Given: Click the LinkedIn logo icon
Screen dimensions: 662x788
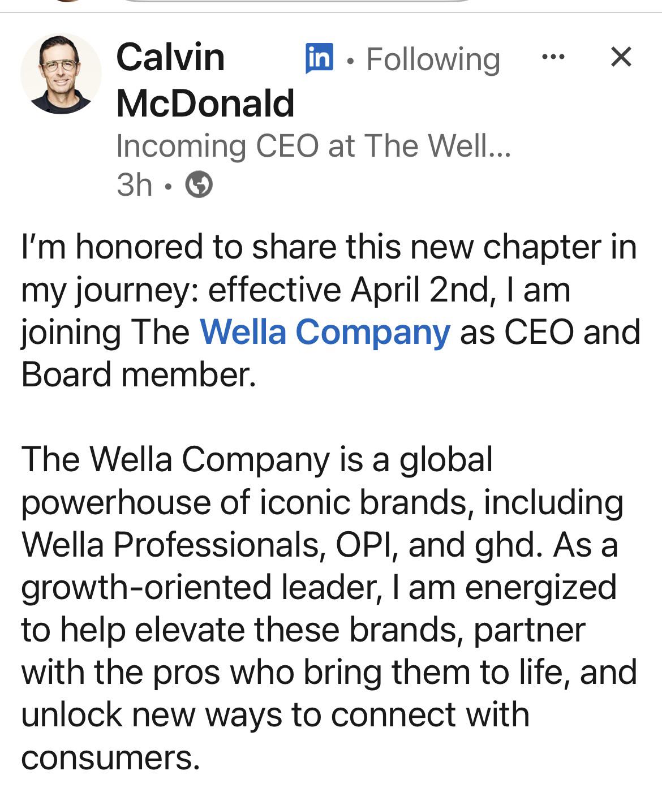Looking at the screenshot, I should pyautogui.click(x=319, y=58).
